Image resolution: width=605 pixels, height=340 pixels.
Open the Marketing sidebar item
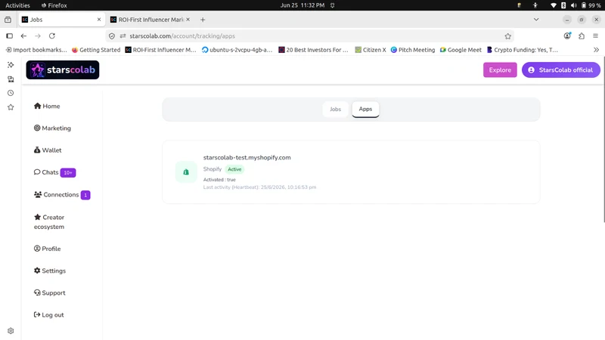pyautogui.click(x=52, y=128)
